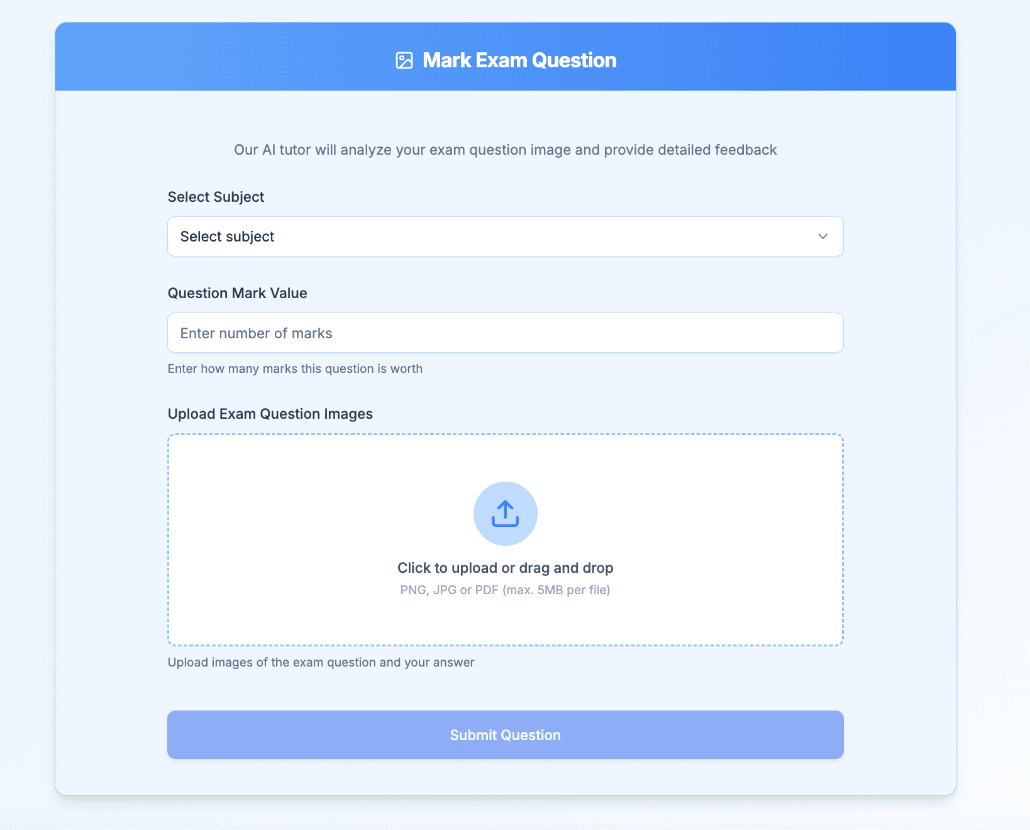Click the image icon in the header
Screen dimensions: 1030x830
(x=404, y=60)
